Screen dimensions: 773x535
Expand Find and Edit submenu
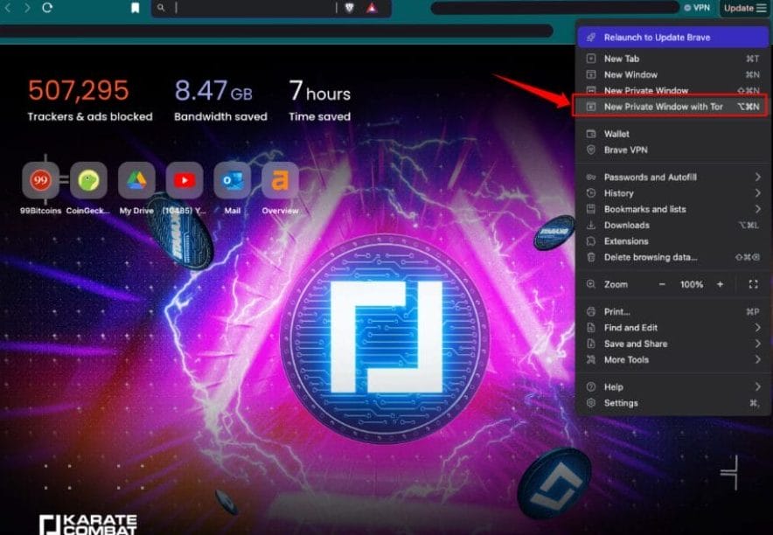pyautogui.click(x=673, y=328)
